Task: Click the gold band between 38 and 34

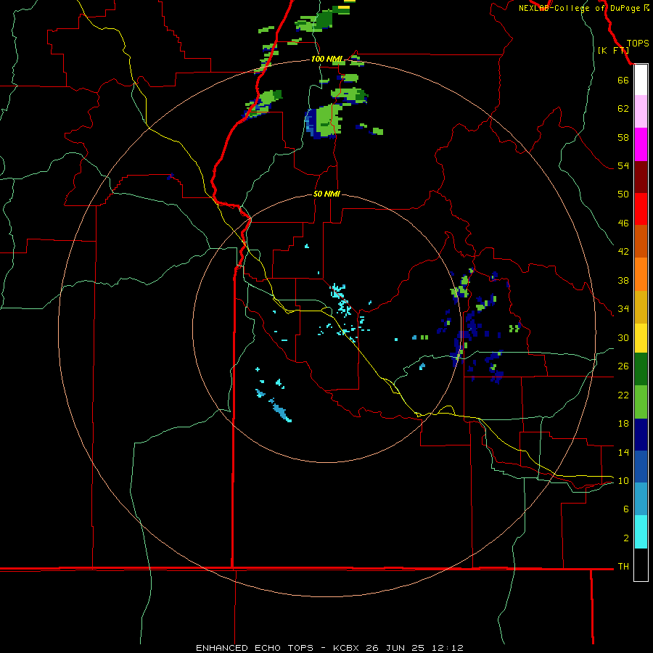Action: (x=641, y=308)
